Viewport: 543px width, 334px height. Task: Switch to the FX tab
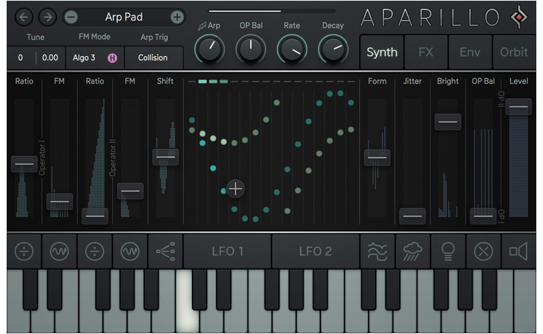point(426,52)
